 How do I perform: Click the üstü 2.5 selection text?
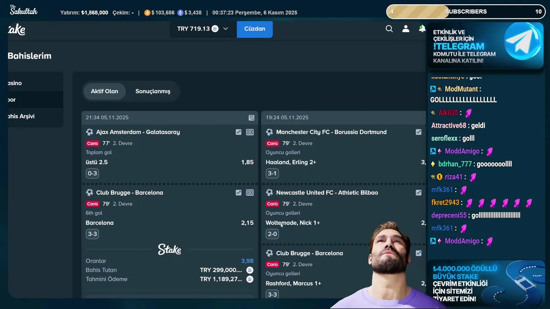pos(97,162)
